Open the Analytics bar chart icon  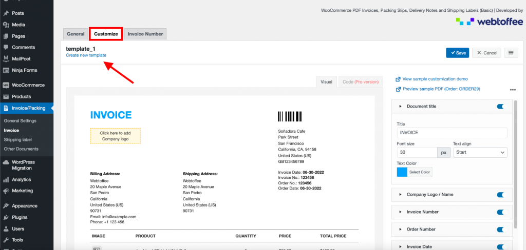tap(6, 180)
